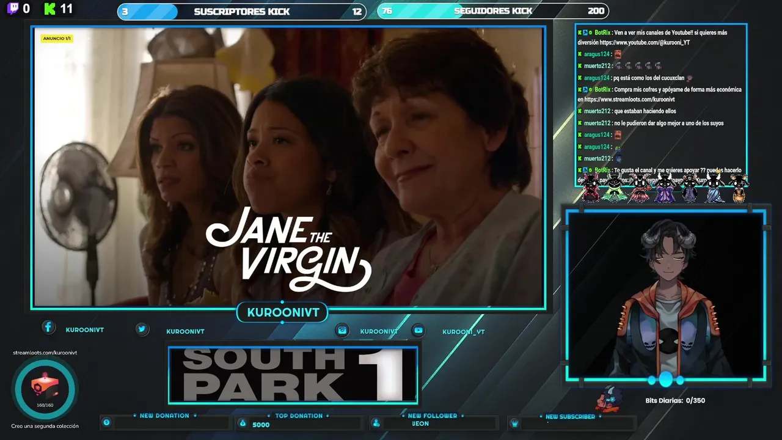The width and height of the screenshot is (782, 440).
Task: Click the 'TOP DONATION' label
Action: (299, 416)
